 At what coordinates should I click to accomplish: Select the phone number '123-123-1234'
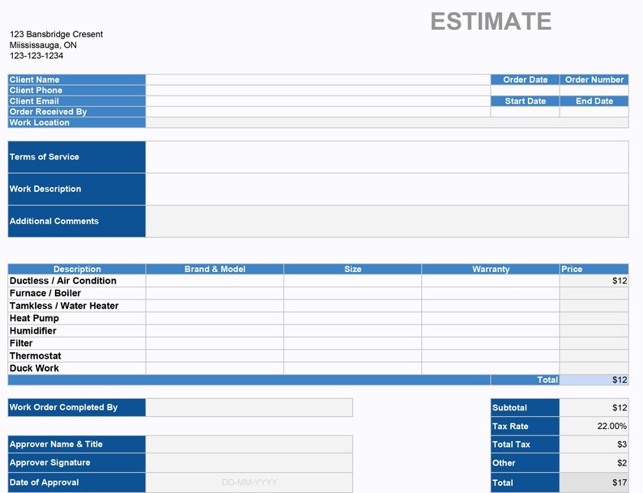click(x=36, y=56)
